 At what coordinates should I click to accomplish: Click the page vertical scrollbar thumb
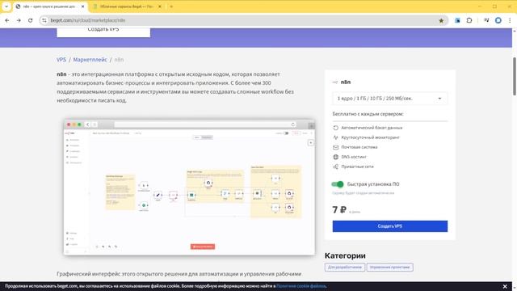[x=515, y=77]
